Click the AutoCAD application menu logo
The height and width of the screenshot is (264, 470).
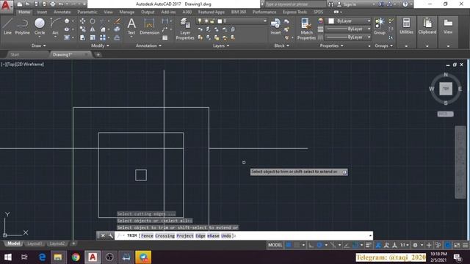tap(6, 6)
